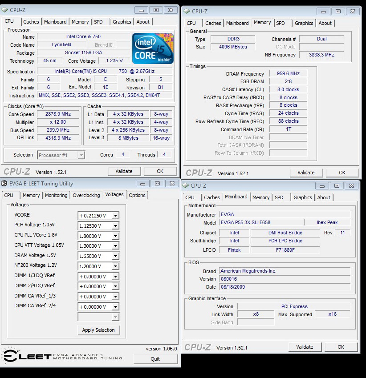Viewport: 366px width, 378px height.
Task: Open the PCH Voltage 1.05V dropdown
Action: pyautogui.click(x=116, y=226)
